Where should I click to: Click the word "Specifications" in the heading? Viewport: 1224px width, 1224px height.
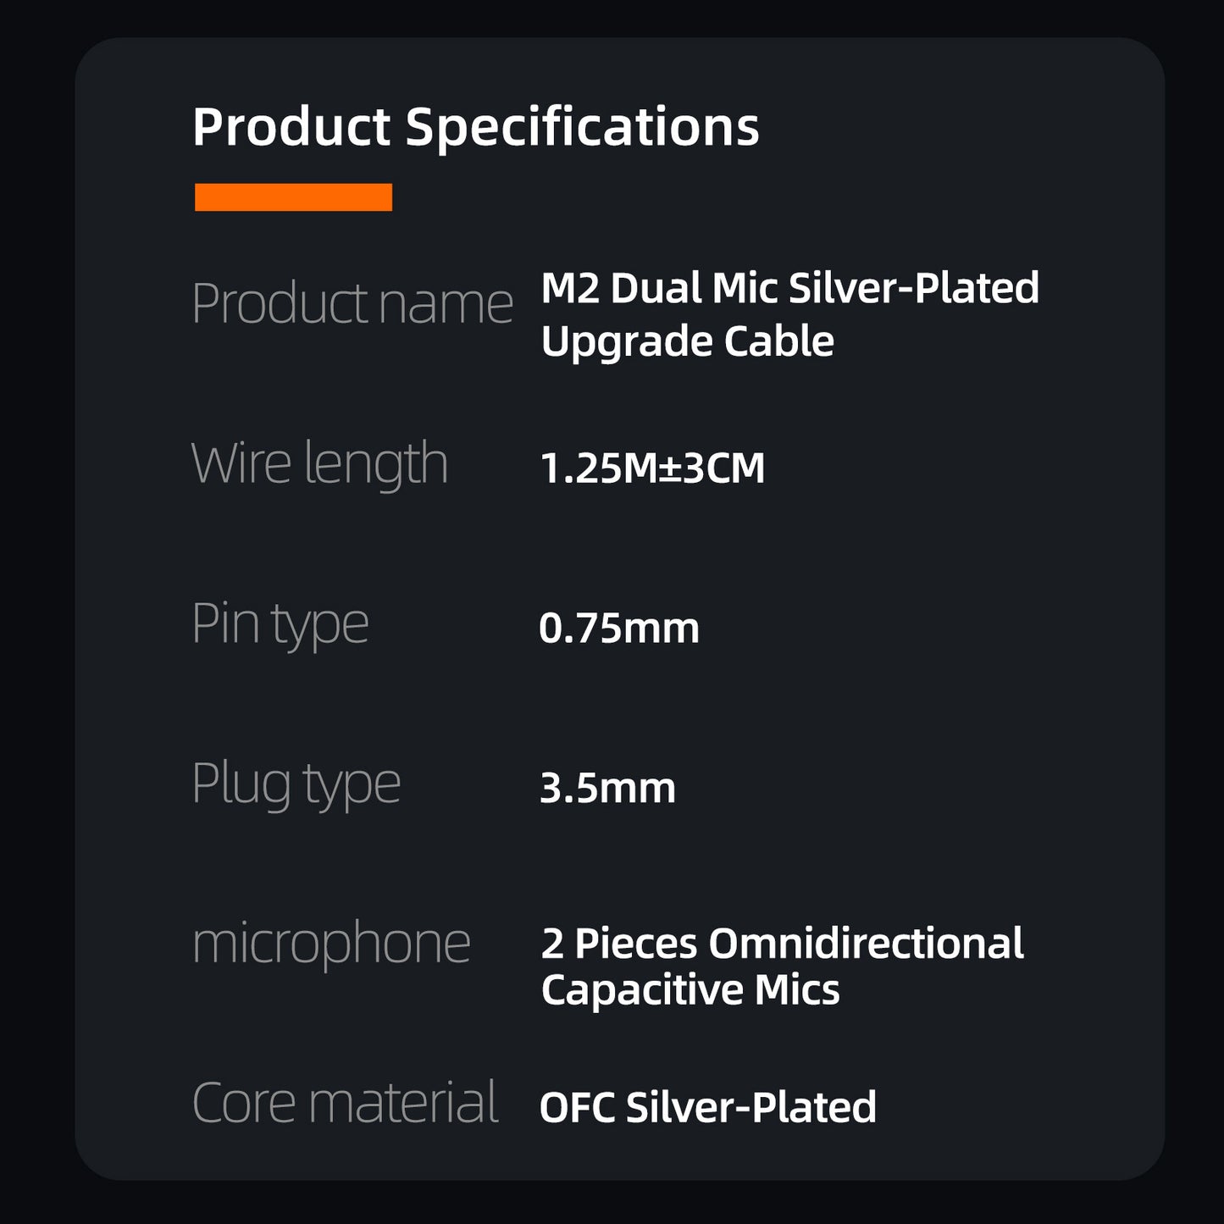[582, 127]
